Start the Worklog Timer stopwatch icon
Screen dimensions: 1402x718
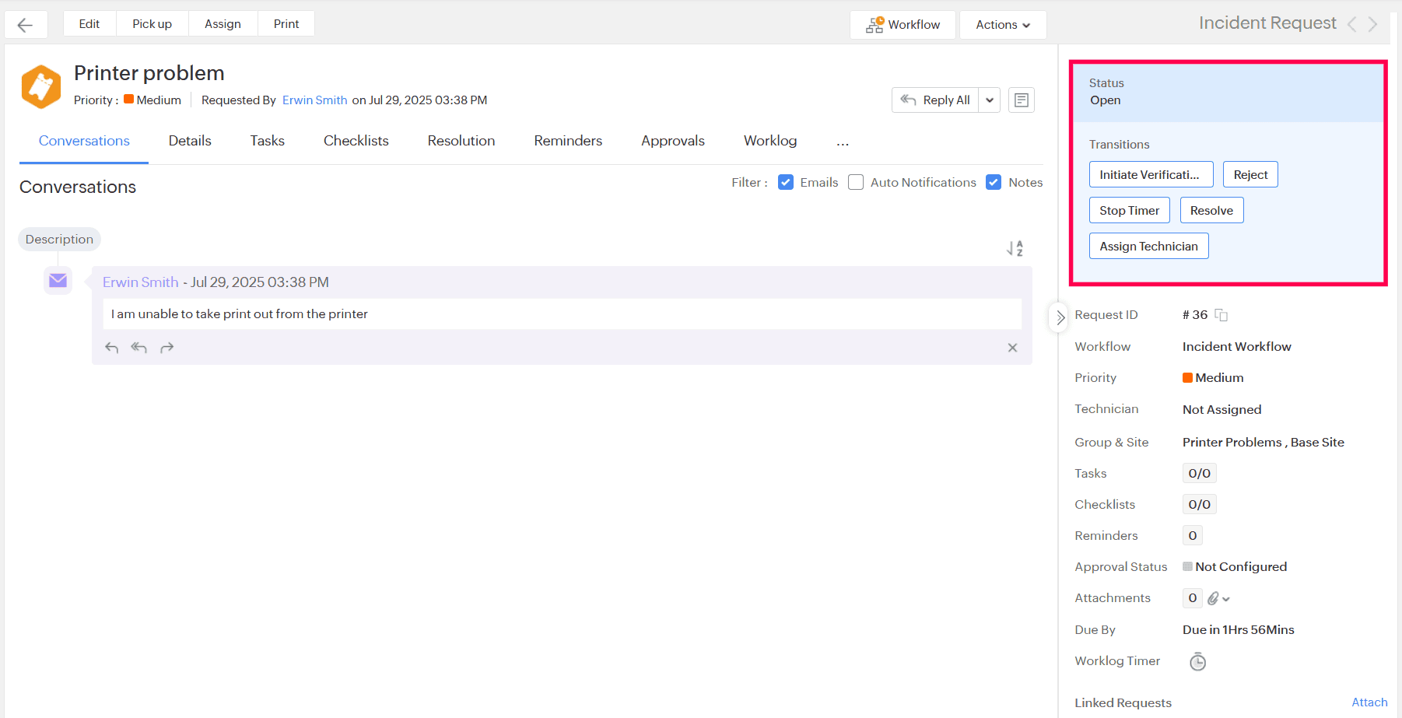coord(1197,661)
